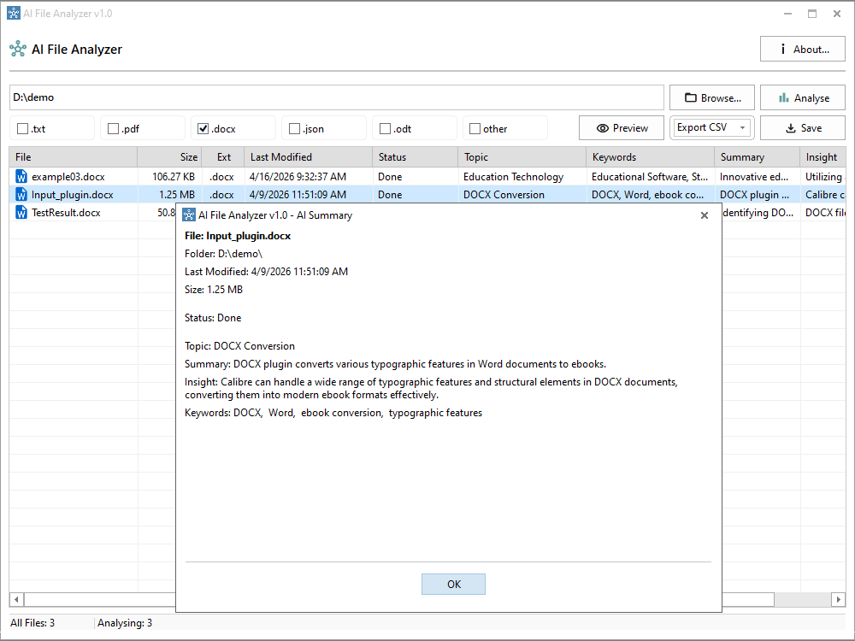This screenshot has height=641, width=855.
Task: Click the Word icon beside TestResult.docx
Action: click(x=21, y=213)
